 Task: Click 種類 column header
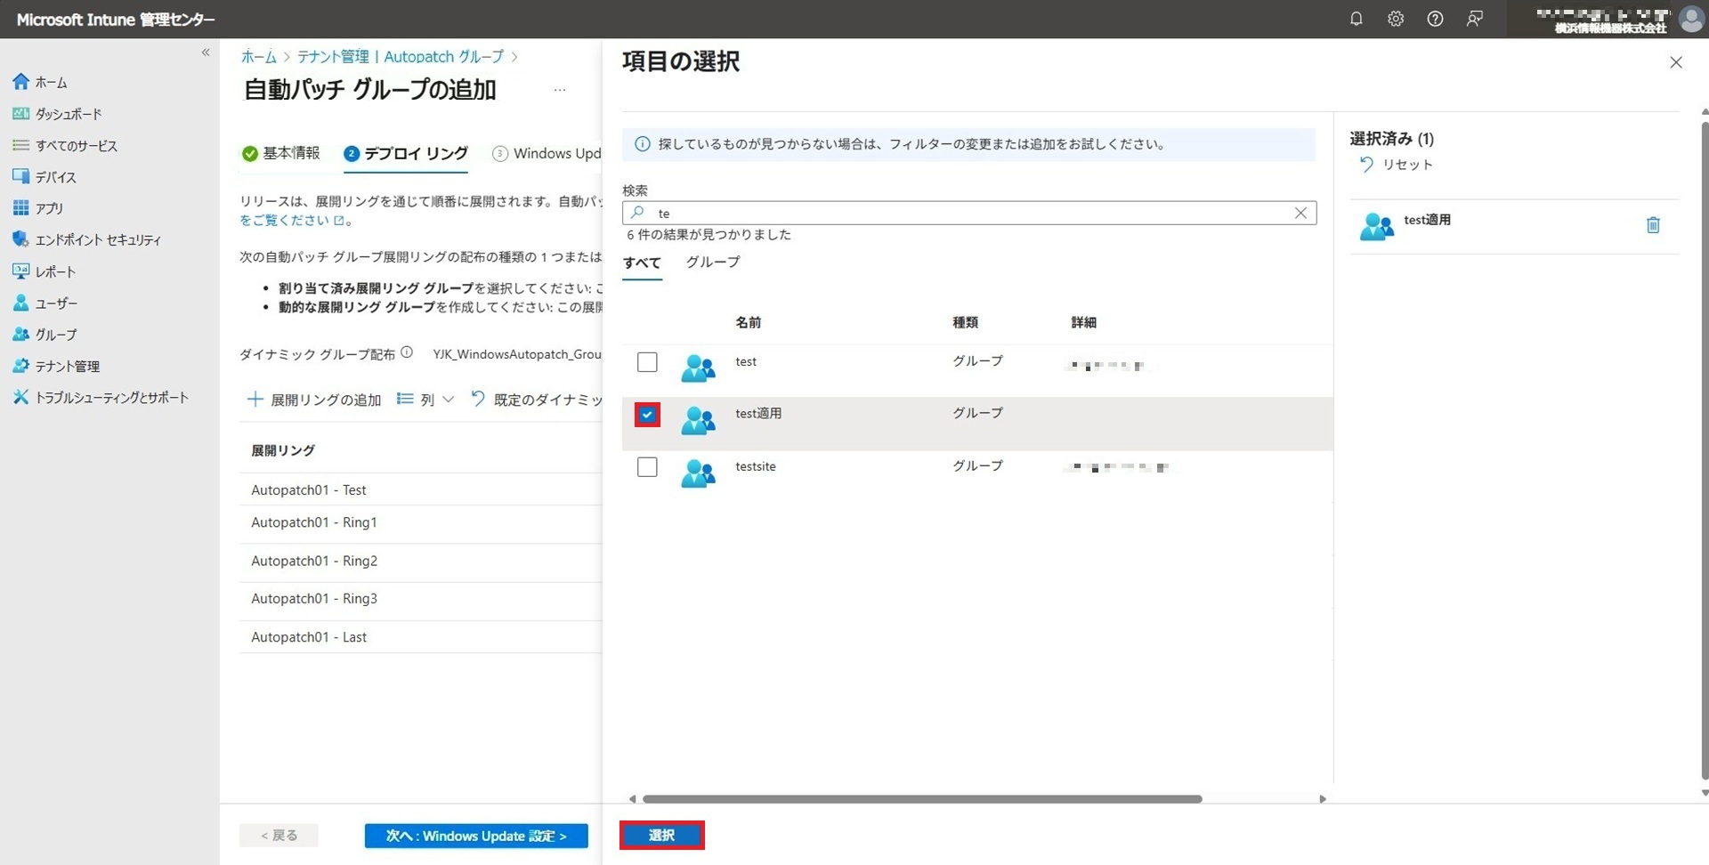point(965,322)
